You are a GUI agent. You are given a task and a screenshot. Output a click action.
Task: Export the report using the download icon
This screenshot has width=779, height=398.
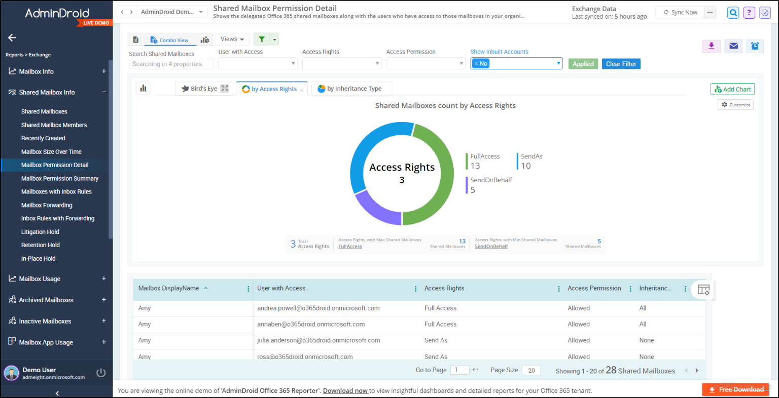click(x=711, y=46)
